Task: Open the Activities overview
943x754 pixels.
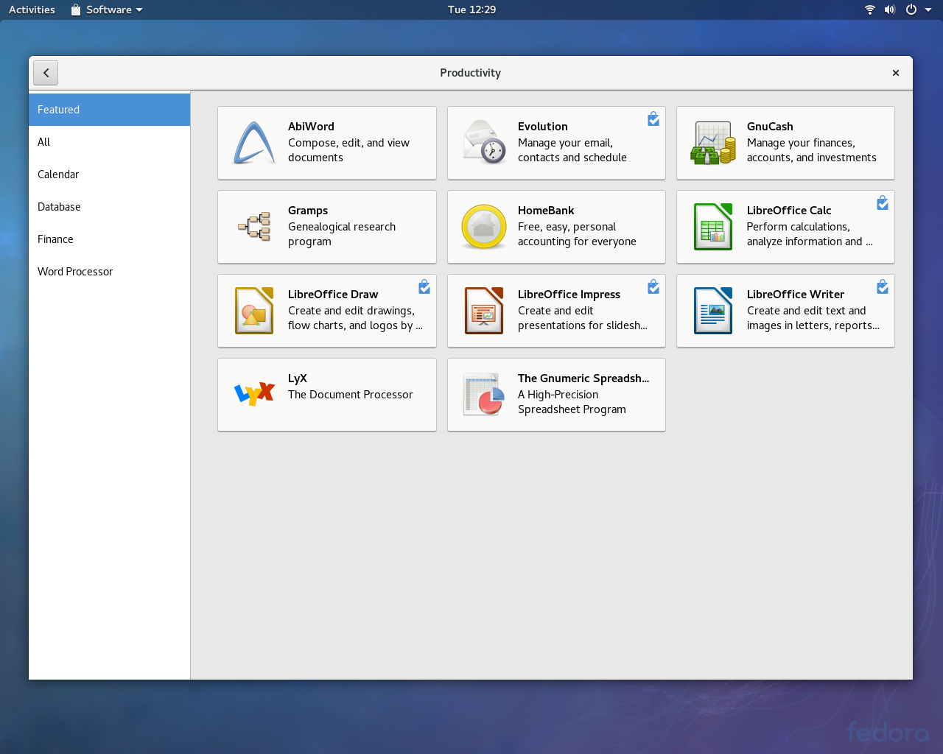Action: point(32,10)
